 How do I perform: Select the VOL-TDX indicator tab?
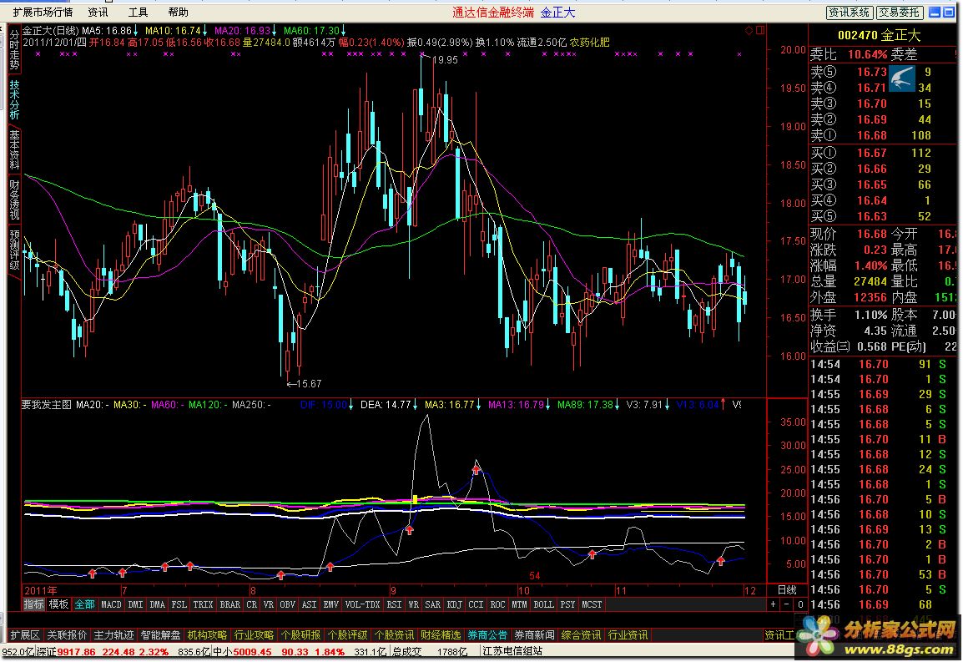(362, 605)
